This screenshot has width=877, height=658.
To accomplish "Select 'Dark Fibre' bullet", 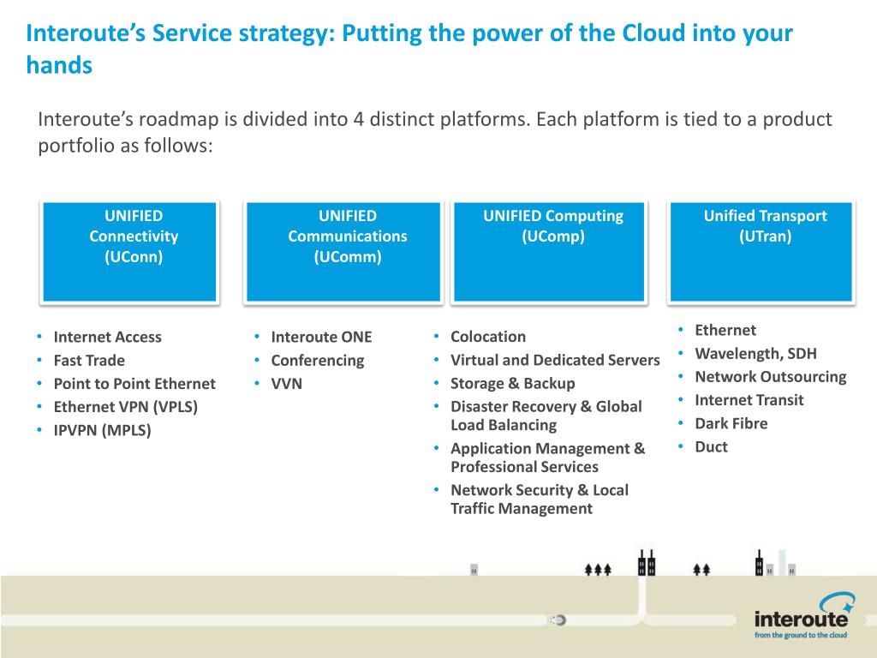I will [731, 423].
